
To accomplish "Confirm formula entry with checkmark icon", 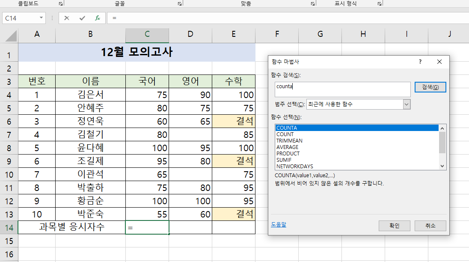I will 82,18.
